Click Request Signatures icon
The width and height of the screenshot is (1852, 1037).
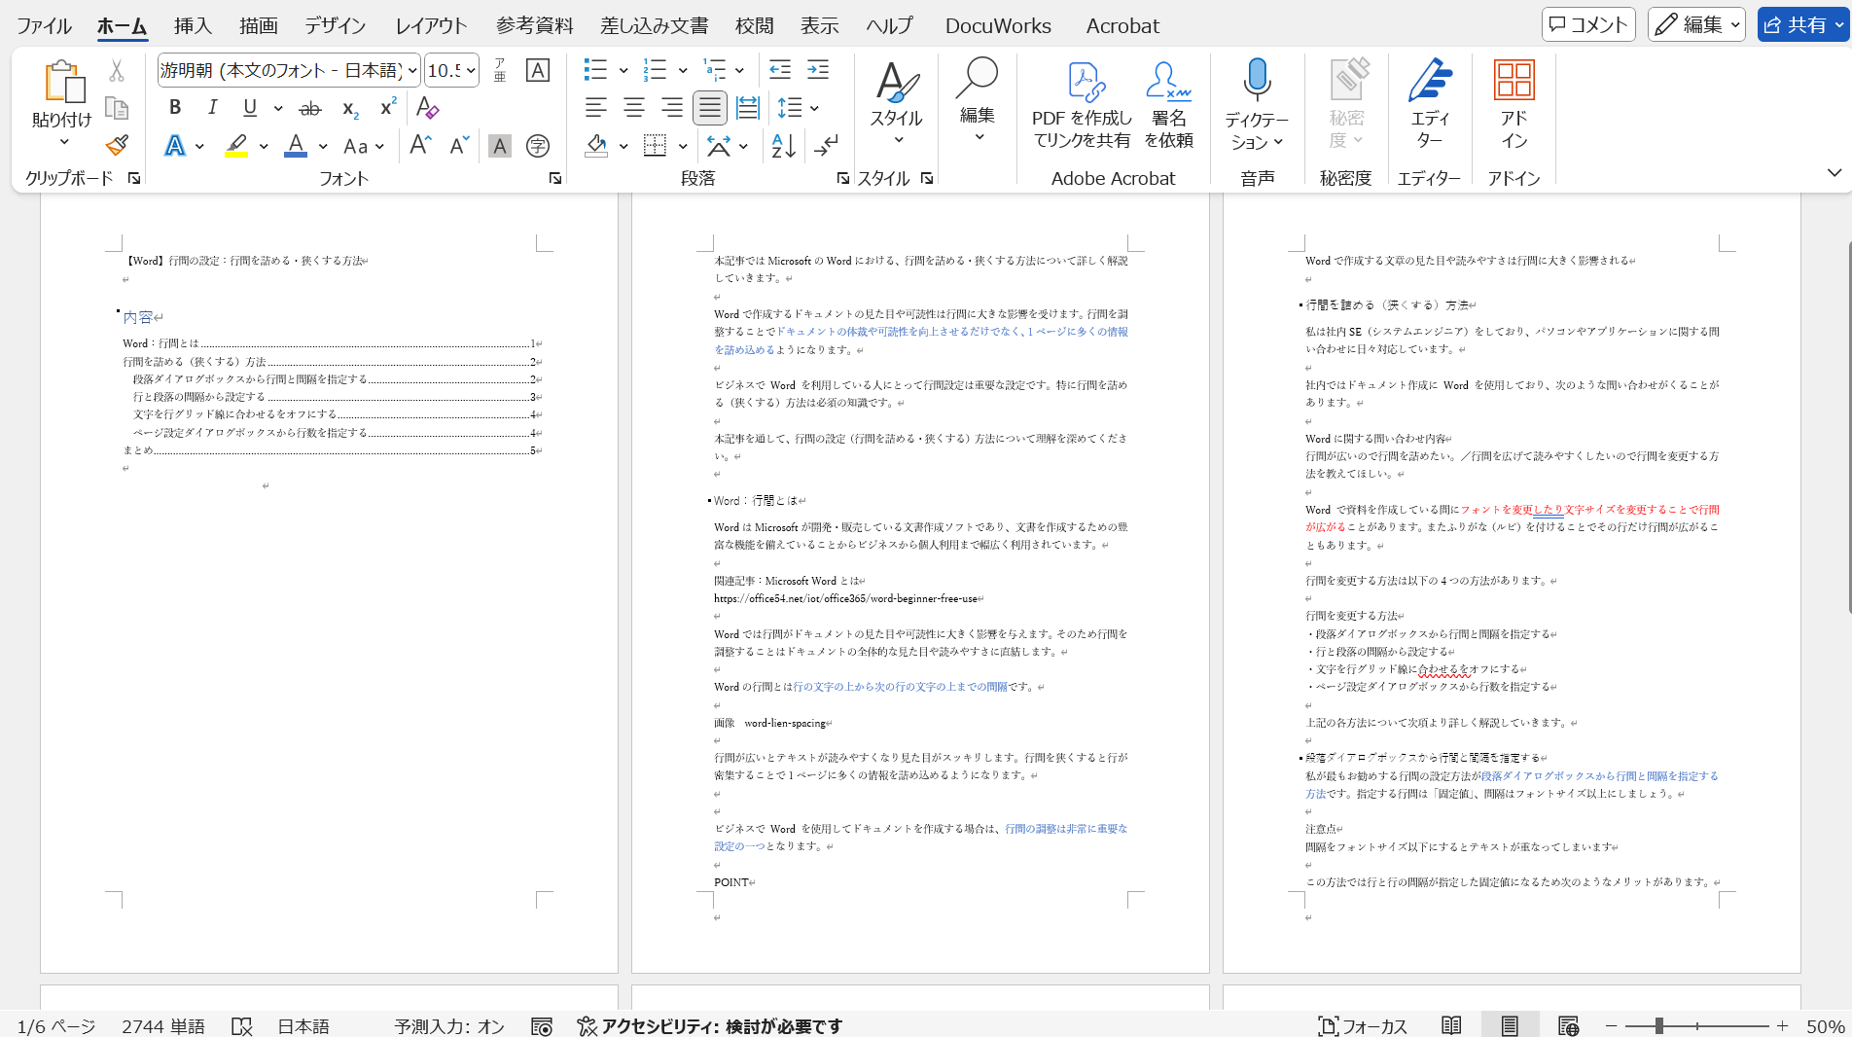point(1169,103)
